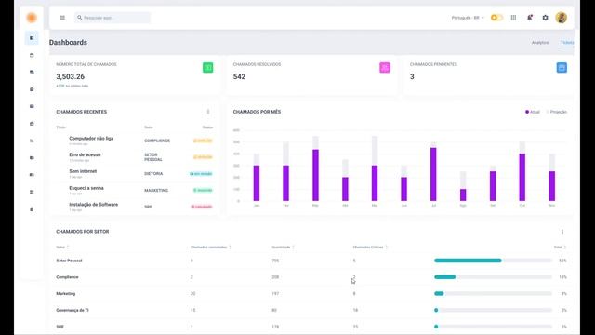This screenshot has width=595, height=335.
Task: Open the calendar icon in the sidebar
Action: [32, 55]
